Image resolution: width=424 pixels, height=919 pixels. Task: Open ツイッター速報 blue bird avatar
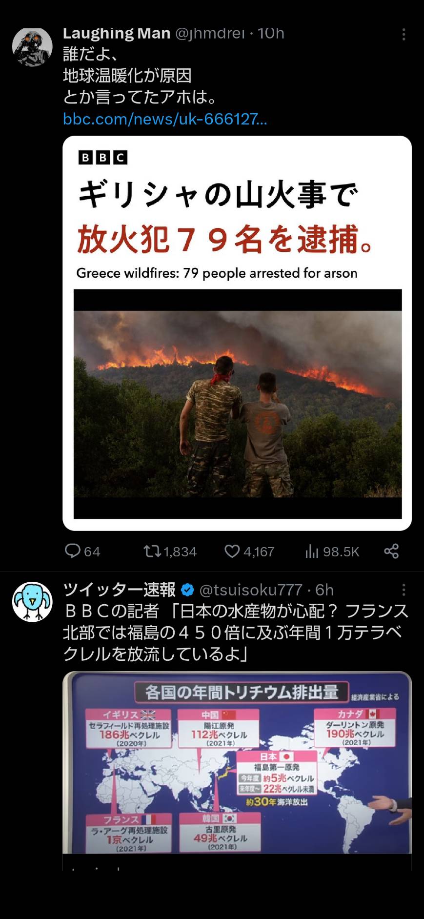32,601
